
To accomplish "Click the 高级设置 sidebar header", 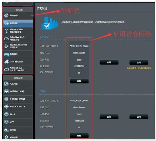I will tap(18, 78).
